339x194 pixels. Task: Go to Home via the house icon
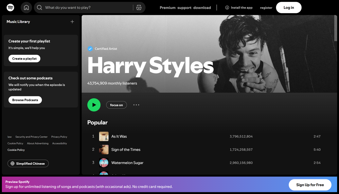pyautogui.click(x=26, y=7)
